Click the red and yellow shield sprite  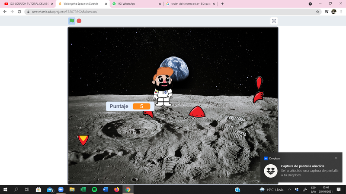coord(83,140)
